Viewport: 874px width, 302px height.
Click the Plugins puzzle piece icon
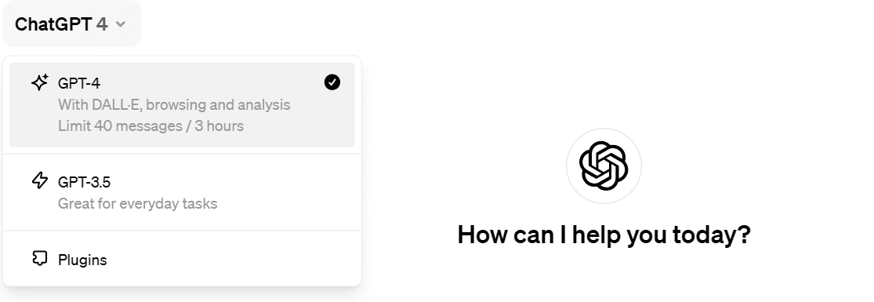39,258
